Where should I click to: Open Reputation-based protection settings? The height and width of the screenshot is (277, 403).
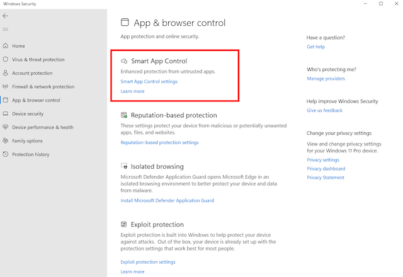click(159, 142)
